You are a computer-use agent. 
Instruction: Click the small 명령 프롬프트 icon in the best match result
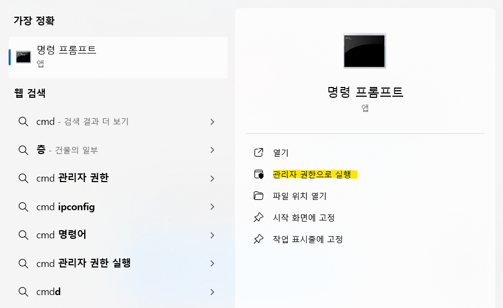tap(23, 57)
